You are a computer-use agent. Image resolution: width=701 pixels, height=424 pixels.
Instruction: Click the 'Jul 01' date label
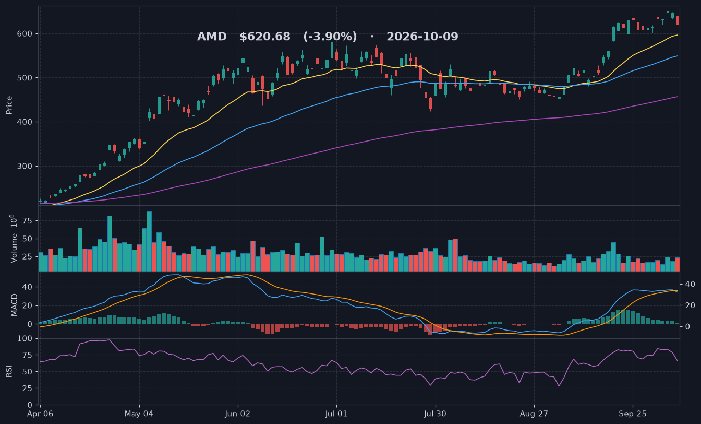(336, 414)
